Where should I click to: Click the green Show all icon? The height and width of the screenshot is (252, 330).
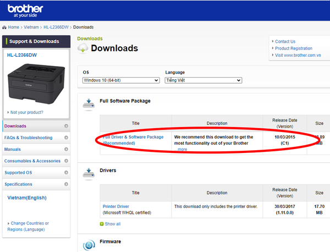pyautogui.click(x=102, y=224)
